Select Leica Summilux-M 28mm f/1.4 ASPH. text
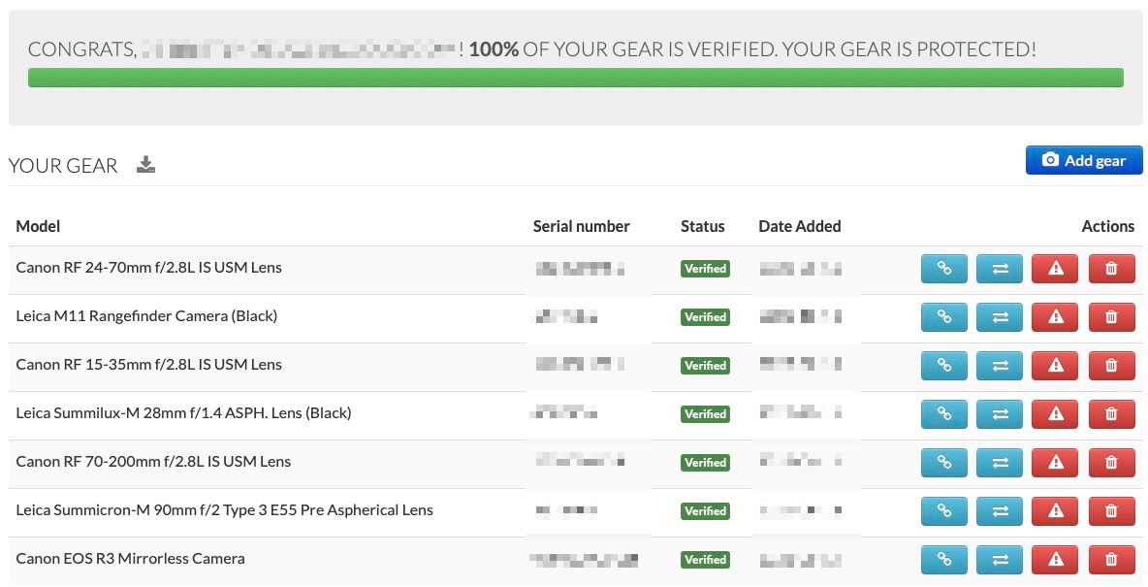The height and width of the screenshot is (587, 1148). click(184, 412)
